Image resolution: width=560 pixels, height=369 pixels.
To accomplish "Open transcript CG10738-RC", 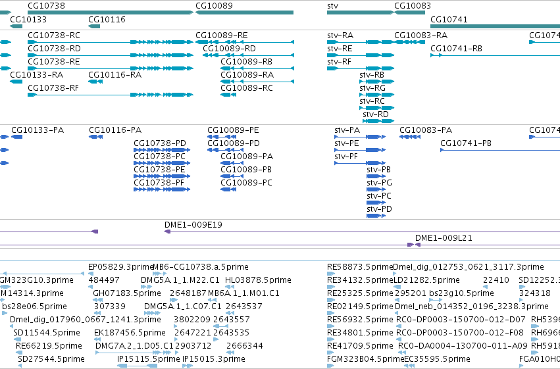I will point(54,36).
